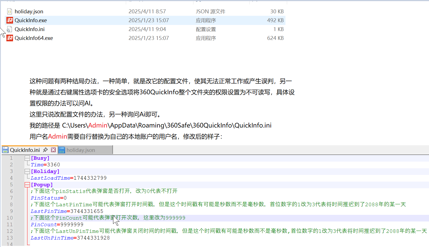The width and height of the screenshot is (429, 247).
Task: Click the [Popup] section header text
Action: pos(42,185)
